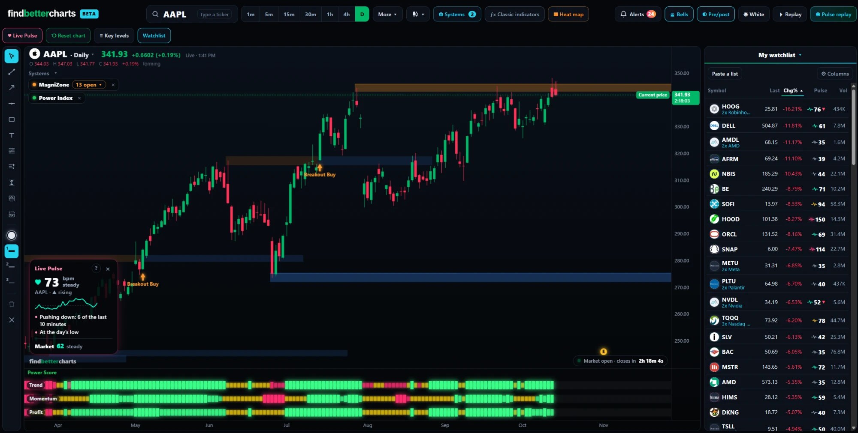
Task: Open MagniZone 13 open dropdown
Action: point(89,85)
